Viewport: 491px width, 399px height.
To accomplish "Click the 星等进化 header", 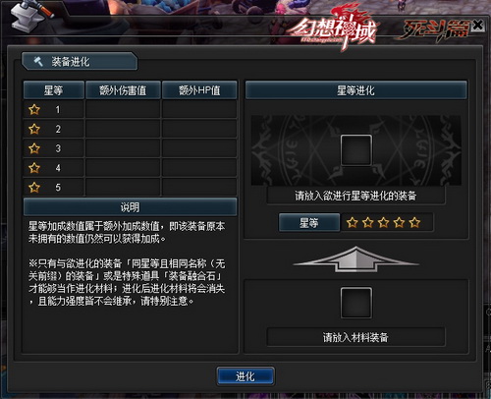I will pyautogui.click(x=356, y=90).
